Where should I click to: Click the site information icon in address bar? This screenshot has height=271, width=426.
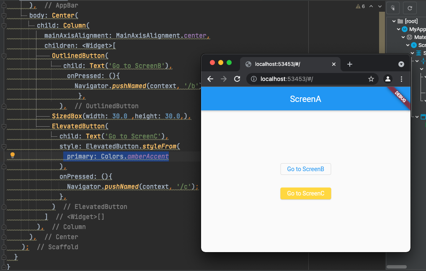pos(254,79)
